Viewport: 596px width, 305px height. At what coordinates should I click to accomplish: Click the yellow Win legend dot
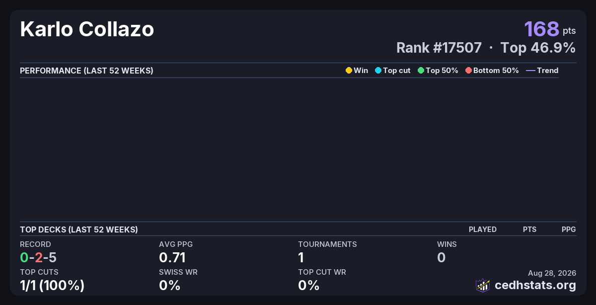[349, 71]
